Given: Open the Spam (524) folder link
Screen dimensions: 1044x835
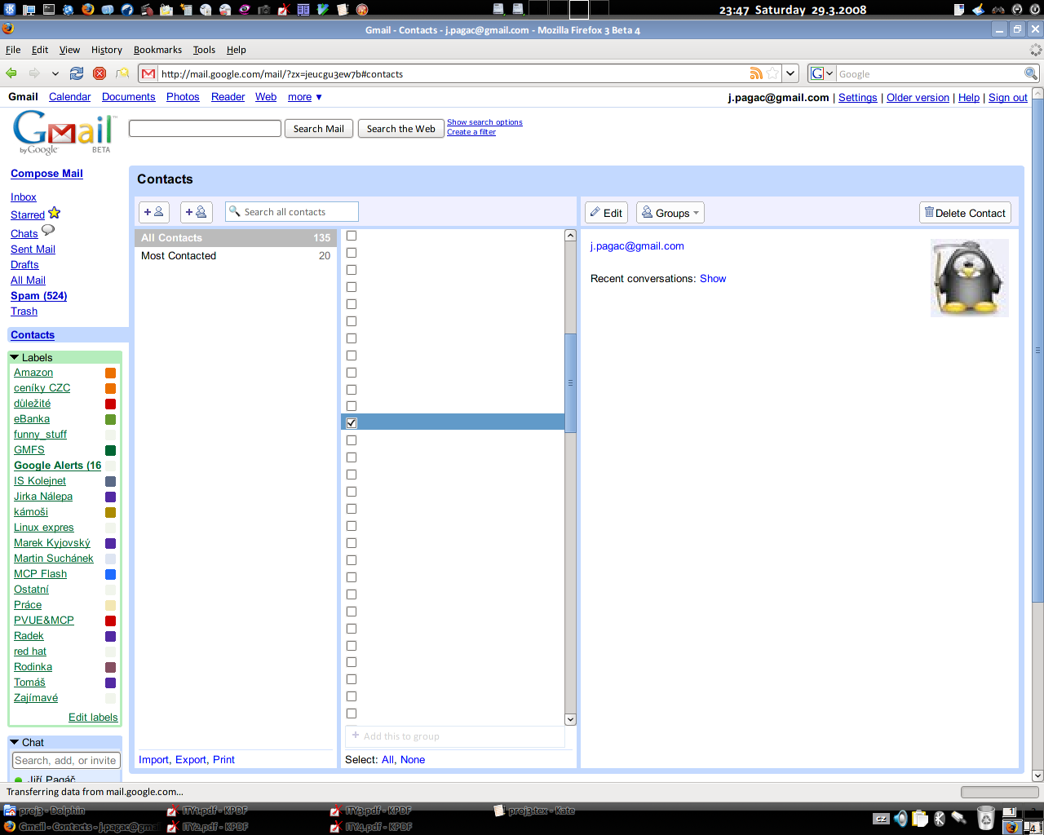Looking at the screenshot, I should point(38,296).
